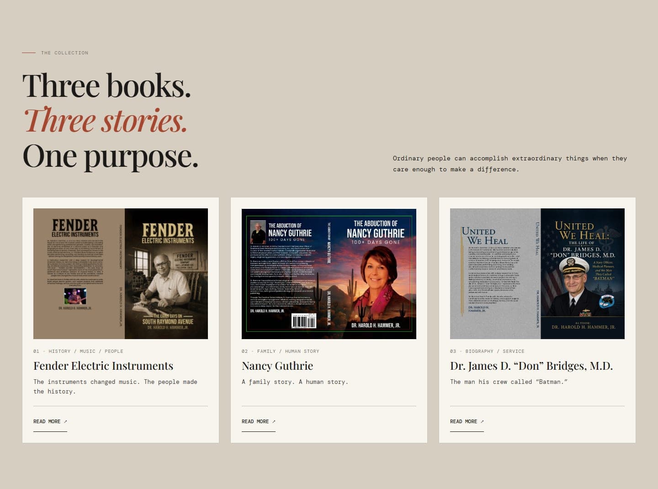
Task: Follow Read More link for Dr. James Bridges
Action: [x=467, y=422]
